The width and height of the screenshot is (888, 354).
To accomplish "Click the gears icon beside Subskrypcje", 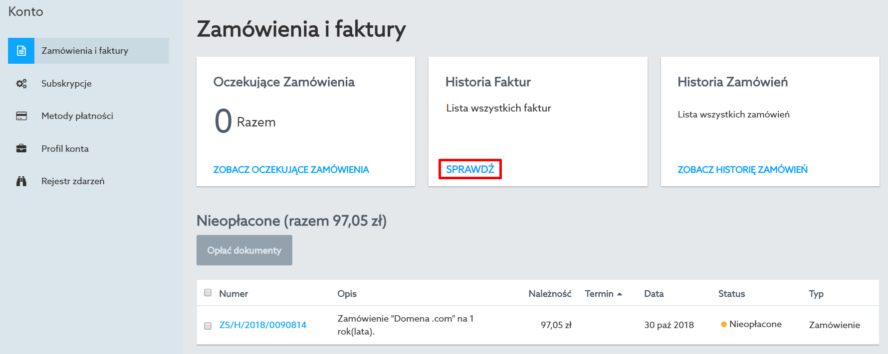I will 21,84.
